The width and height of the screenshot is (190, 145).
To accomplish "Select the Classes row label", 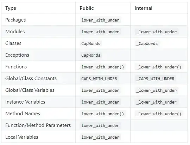I will pos(13,43).
